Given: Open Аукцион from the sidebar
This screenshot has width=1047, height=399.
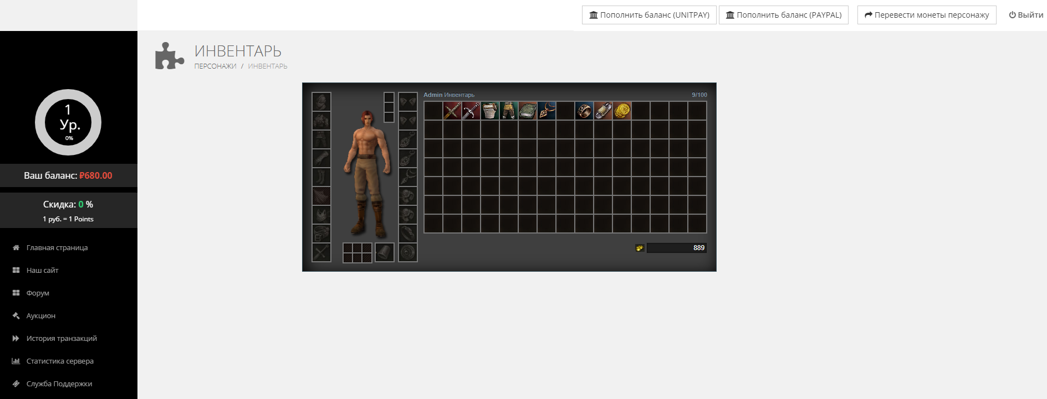Looking at the screenshot, I should click(41, 316).
